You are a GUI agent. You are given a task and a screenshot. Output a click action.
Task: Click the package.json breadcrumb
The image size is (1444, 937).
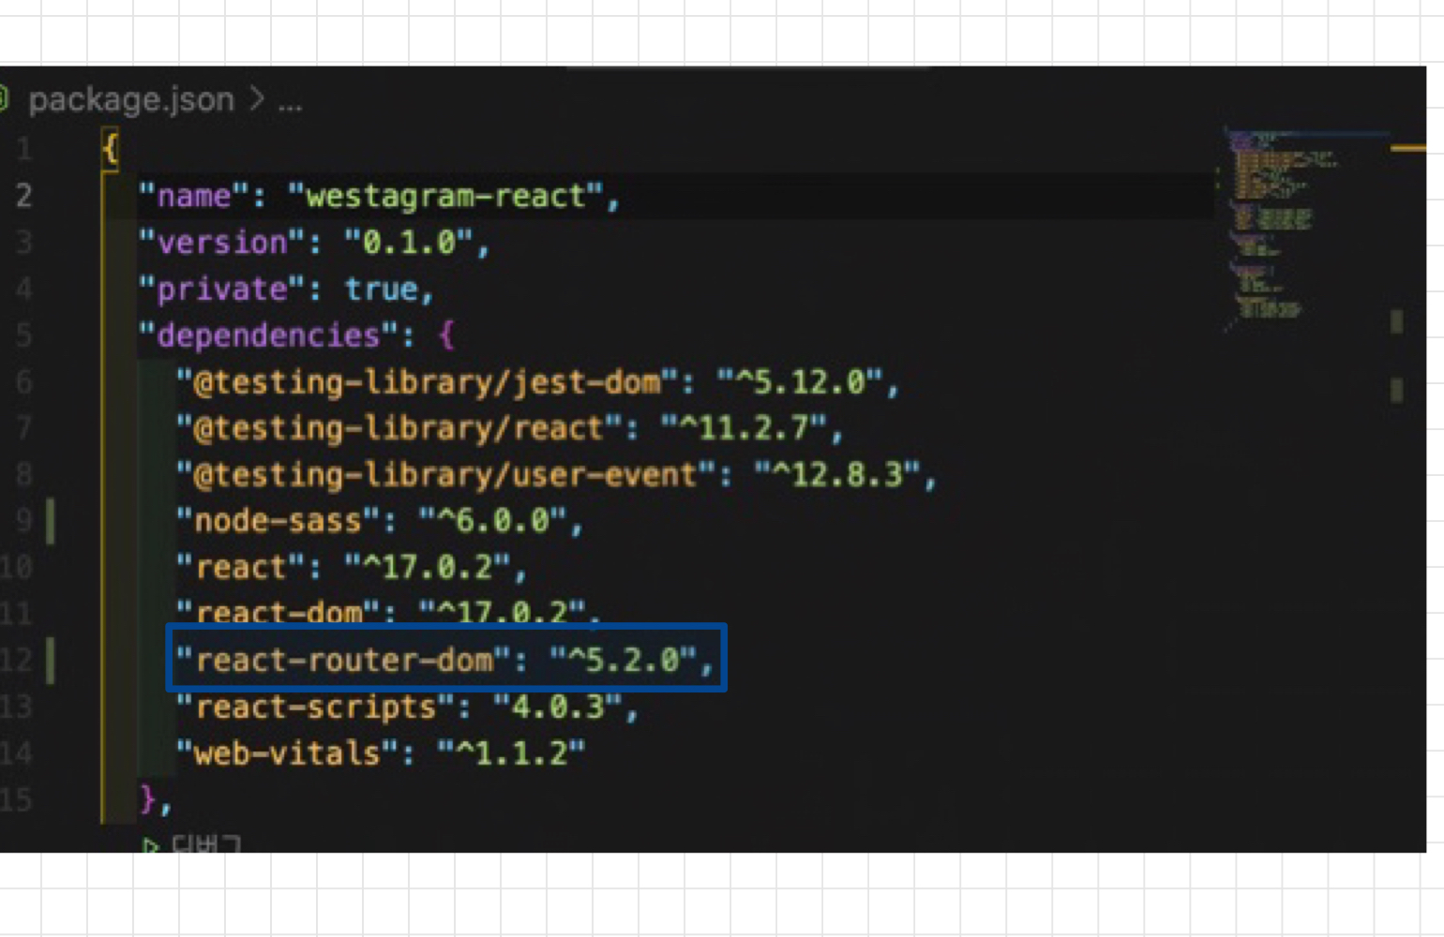(130, 99)
